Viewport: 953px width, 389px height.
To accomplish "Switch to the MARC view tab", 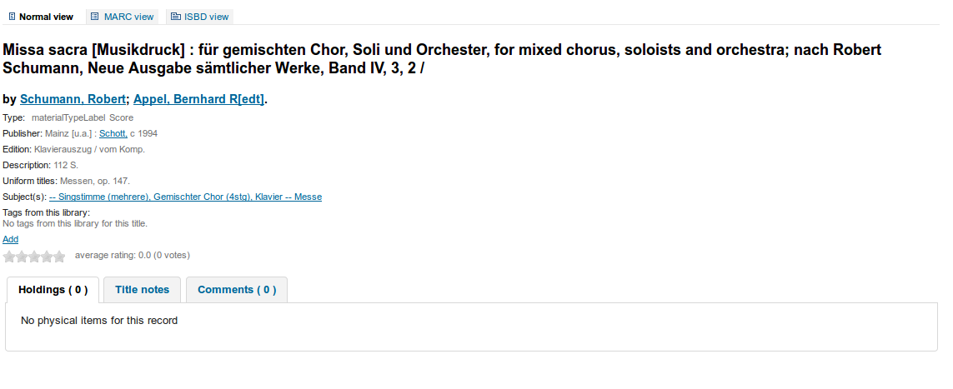I will (x=128, y=17).
